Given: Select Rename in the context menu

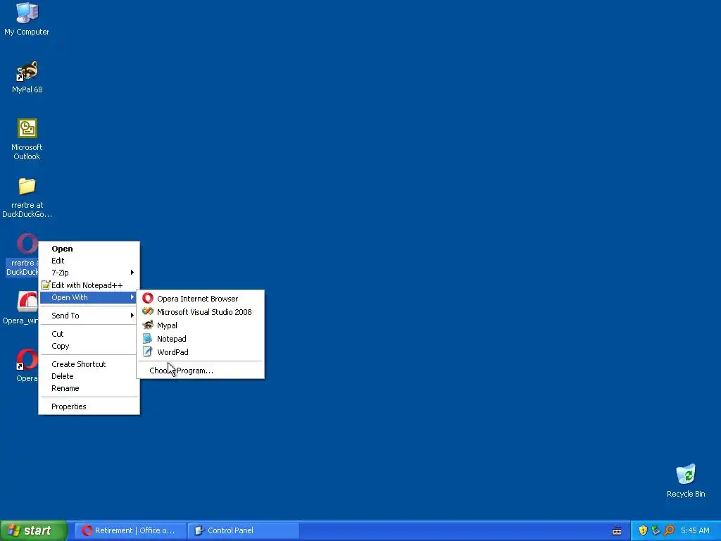Looking at the screenshot, I should pos(89,388).
